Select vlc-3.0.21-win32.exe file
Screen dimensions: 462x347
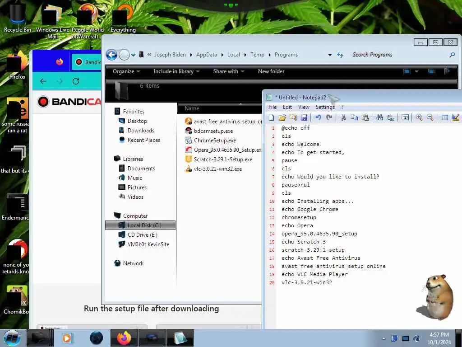coord(218,169)
